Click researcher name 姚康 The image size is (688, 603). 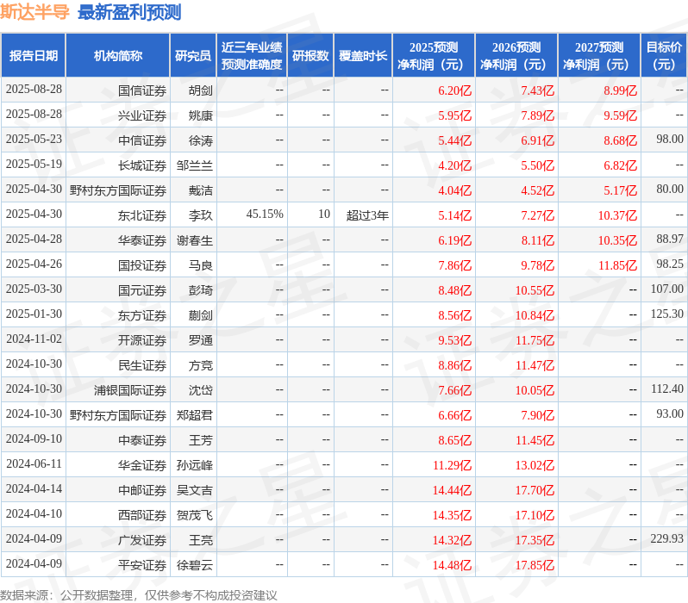201,115
